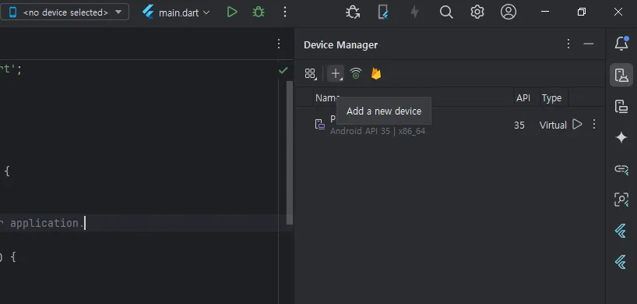This screenshot has width=637, height=304.
Task: Open App Links Assistant sidebar icon
Action: pyautogui.click(x=621, y=169)
